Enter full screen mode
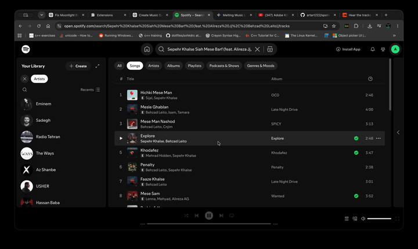Image resolution: width=418 pixels, height=249 pixels. click(397, 219)
